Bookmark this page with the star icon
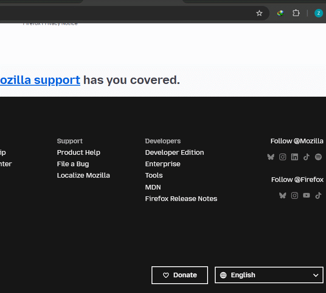Image resolution: width=326 pixels, height=293 pixels. click(x=259, y=13)
